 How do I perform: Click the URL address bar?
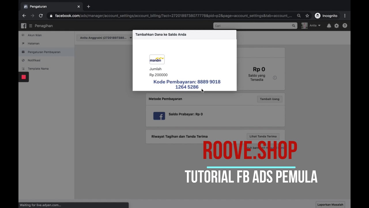coord(174,16)
